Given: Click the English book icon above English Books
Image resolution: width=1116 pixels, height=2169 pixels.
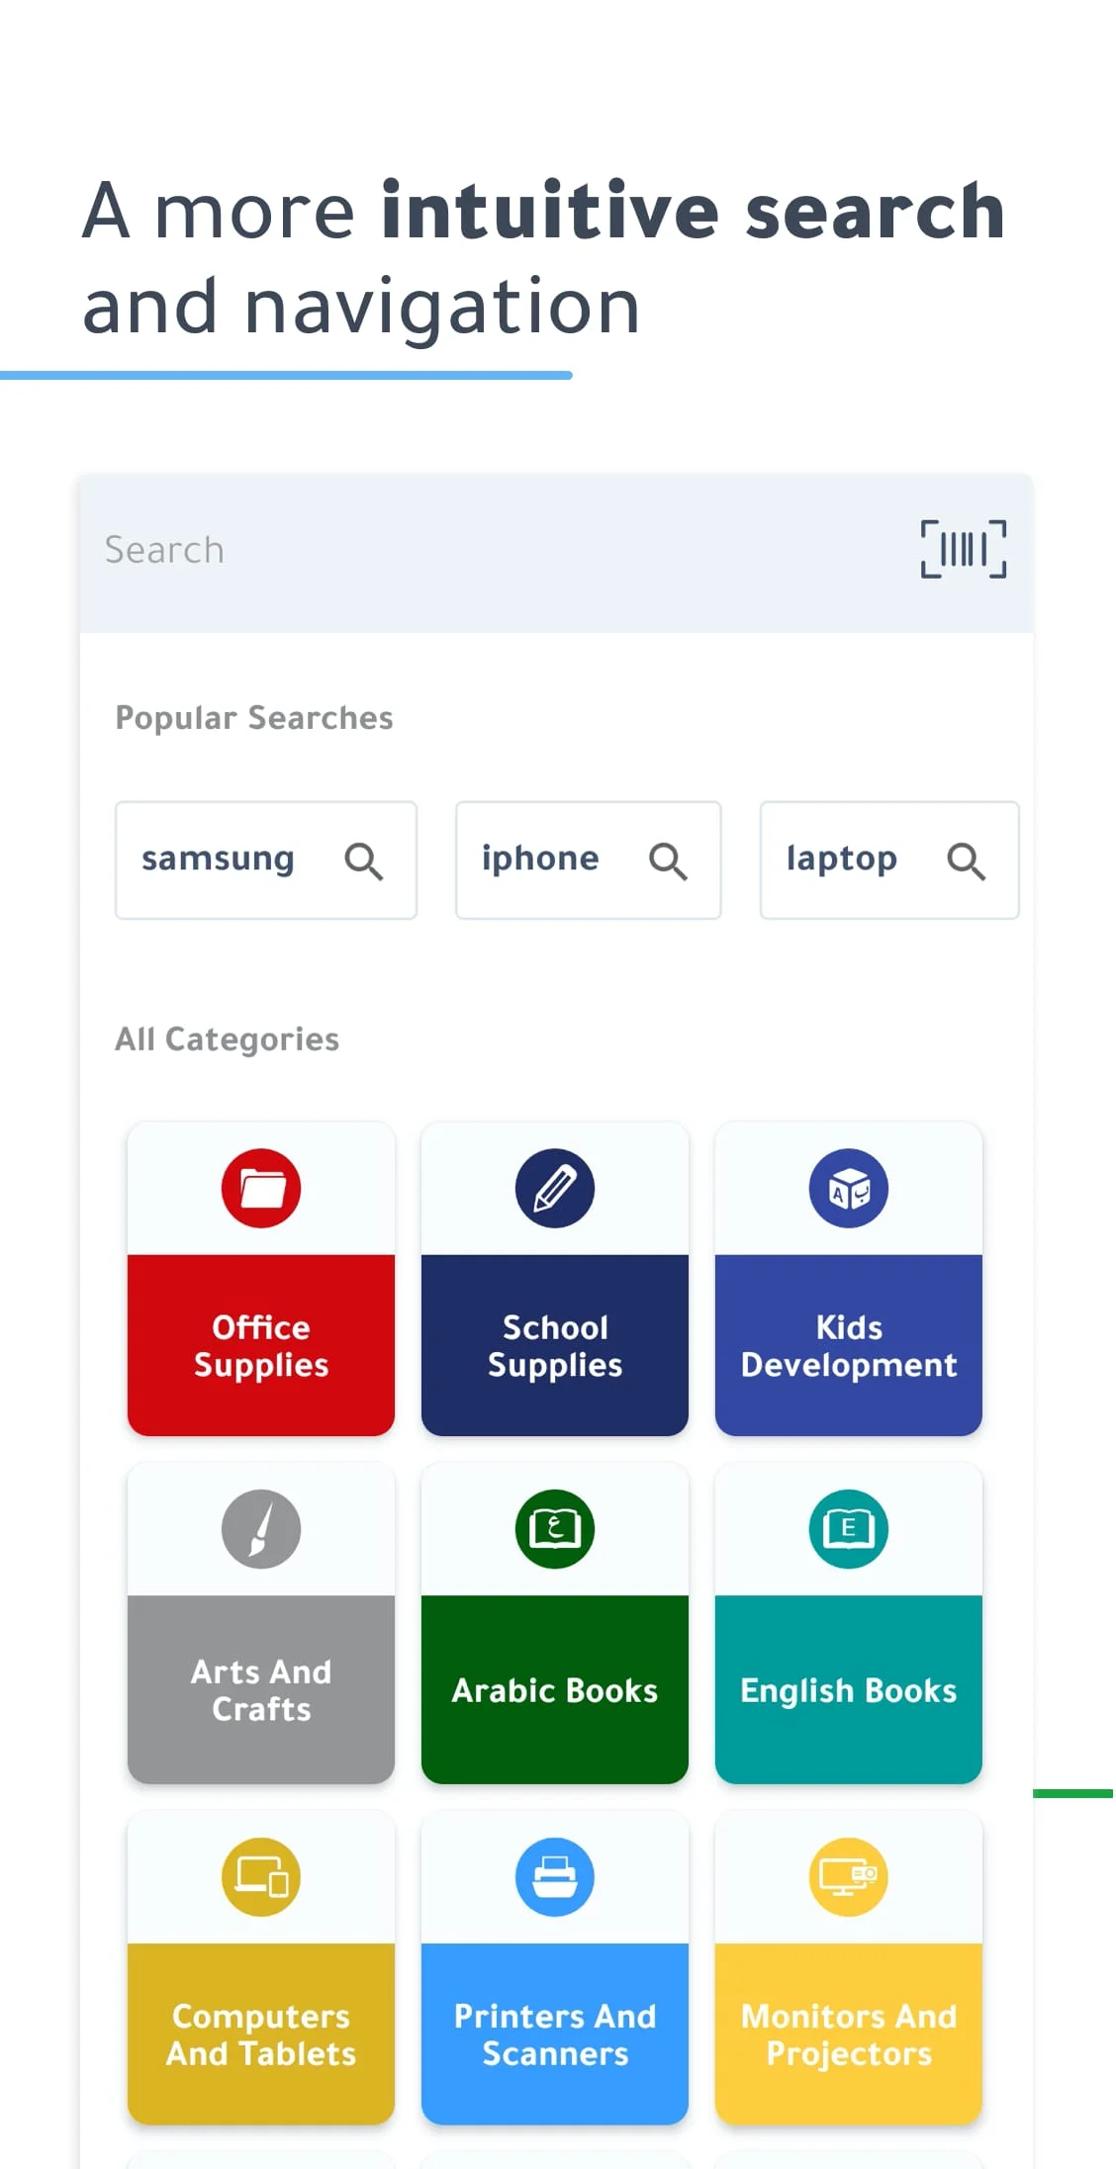Looking at the screenshot, I should click(848, 1528).
